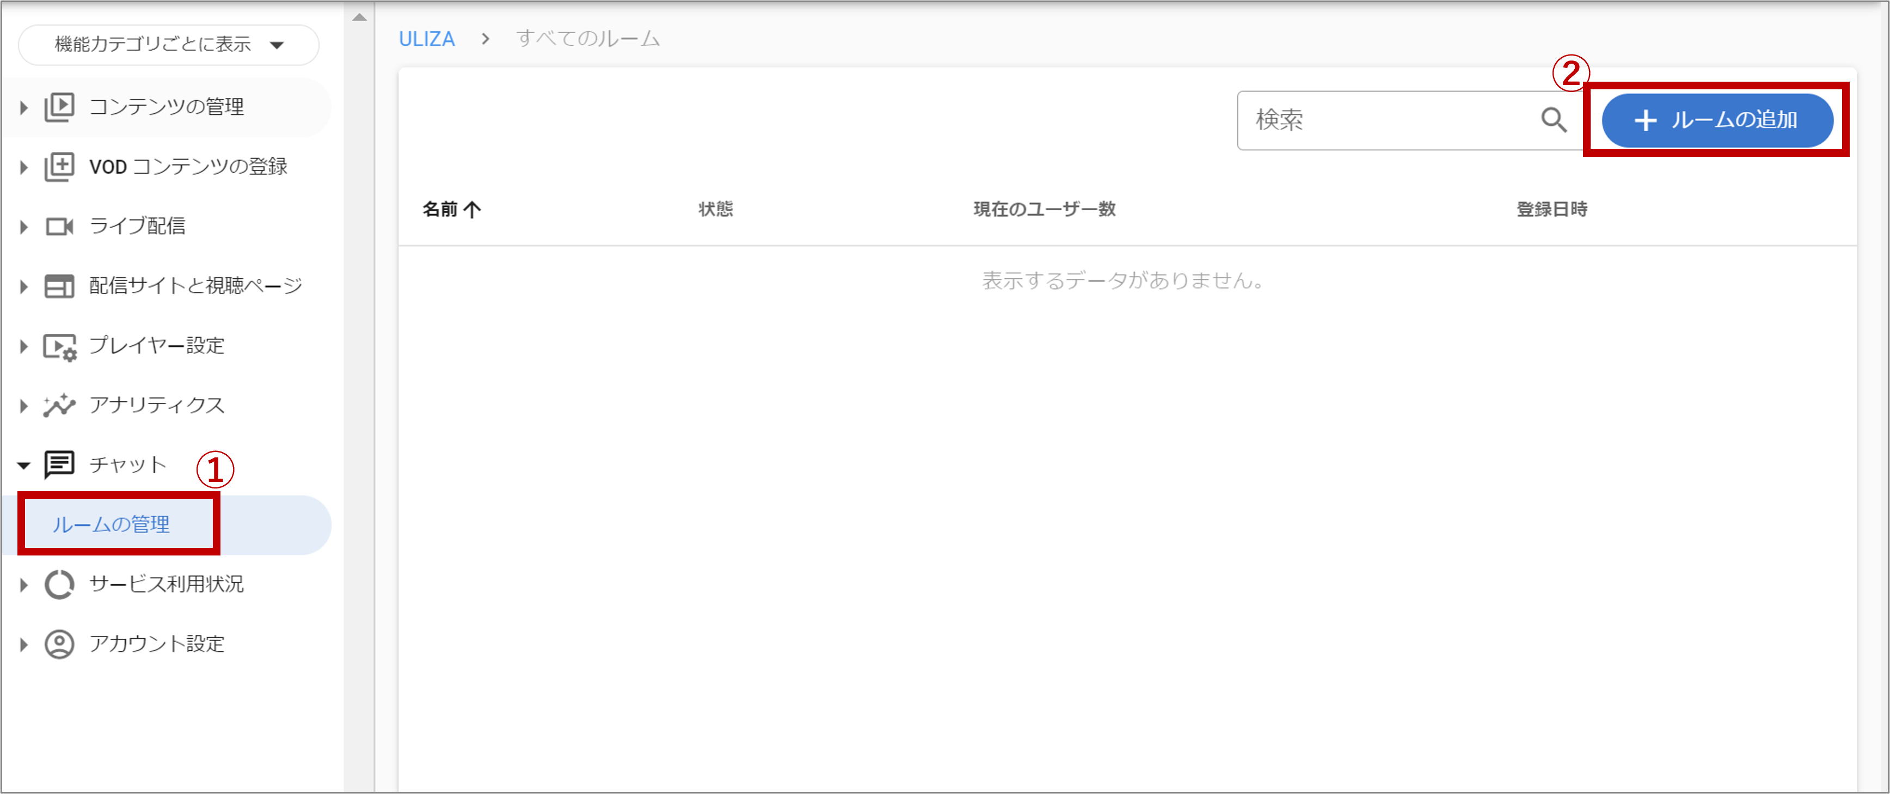The height and width of the screenshot is (794, 1890).
Task: Select ルームの管理 menu item
Action: (111, 524)
